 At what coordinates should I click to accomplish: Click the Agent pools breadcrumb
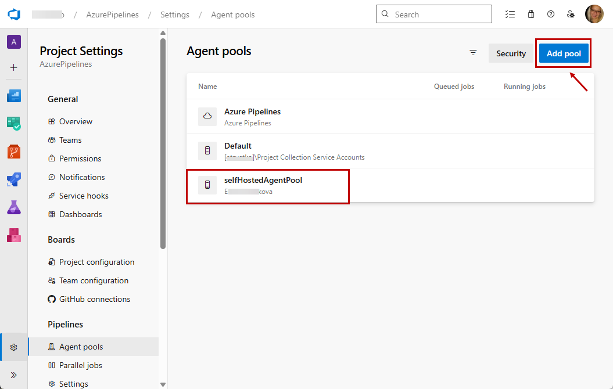(x=233, y=15)
